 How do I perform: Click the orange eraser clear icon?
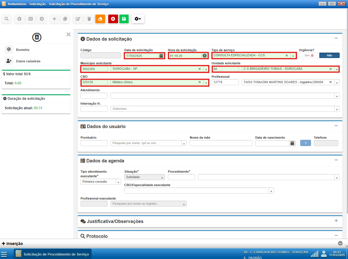coord(100,19)
